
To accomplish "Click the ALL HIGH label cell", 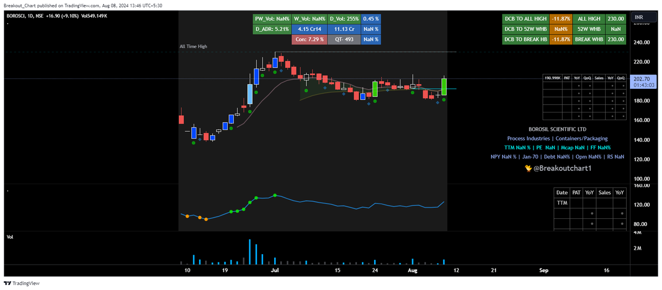I will click(589, 19).
